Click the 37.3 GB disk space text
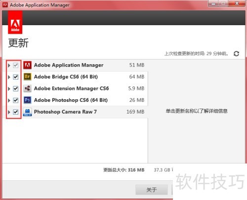 [164, 170]
